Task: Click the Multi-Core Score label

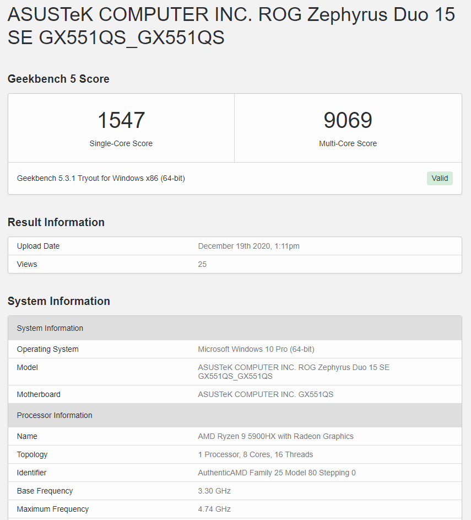Action: pyautogui.click(x=348, y=143)
